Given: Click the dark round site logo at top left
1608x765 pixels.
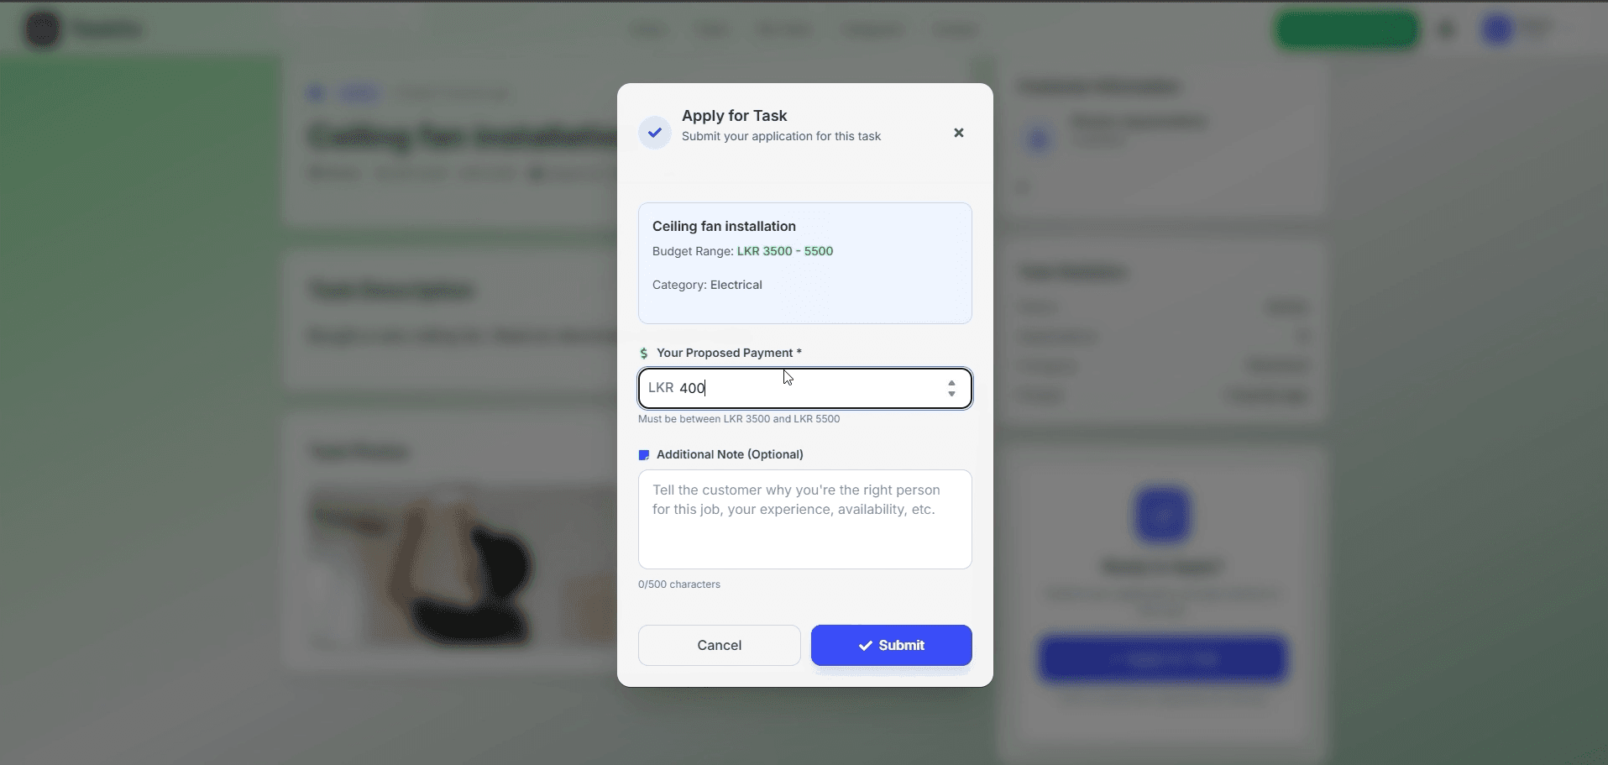Looking at the screenshot, I should (43, 29).
